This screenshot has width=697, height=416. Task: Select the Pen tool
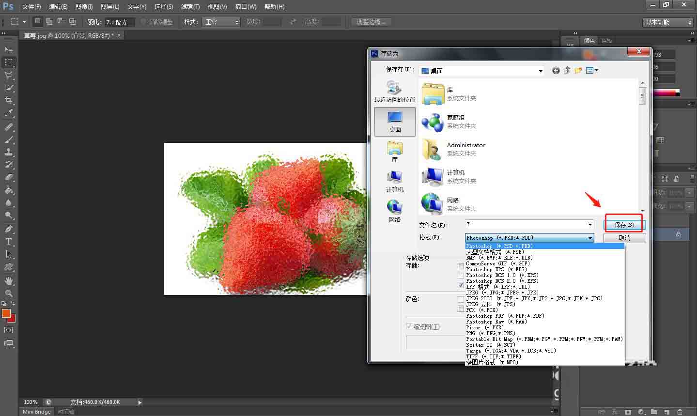point(9,229)
